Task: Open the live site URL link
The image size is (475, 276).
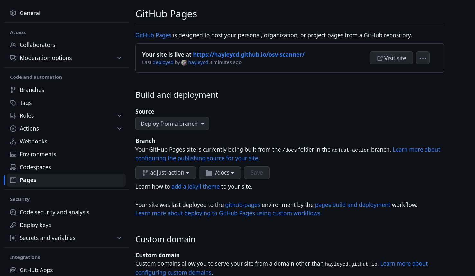Action: pyautogui.click(x=249, y=54)
